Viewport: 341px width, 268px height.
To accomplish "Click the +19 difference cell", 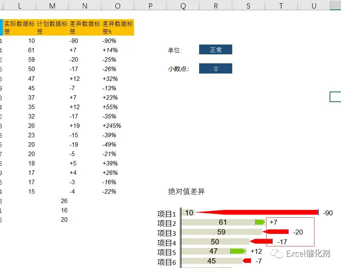I will [85, 126].
